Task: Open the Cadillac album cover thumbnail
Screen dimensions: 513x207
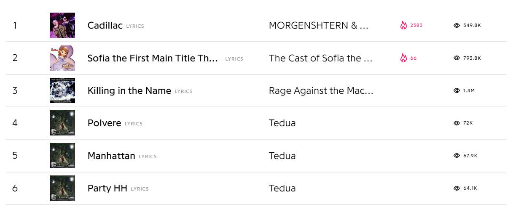Action: click(62, 25)
